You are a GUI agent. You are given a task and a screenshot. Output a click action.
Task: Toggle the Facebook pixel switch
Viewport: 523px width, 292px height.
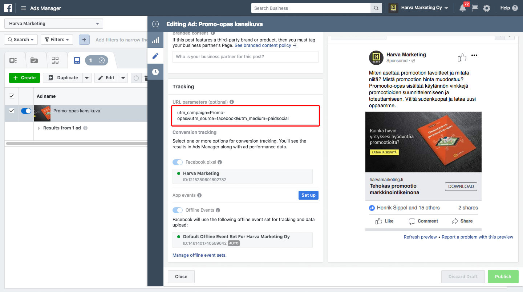pyautogui.click(x=178, y=162)
